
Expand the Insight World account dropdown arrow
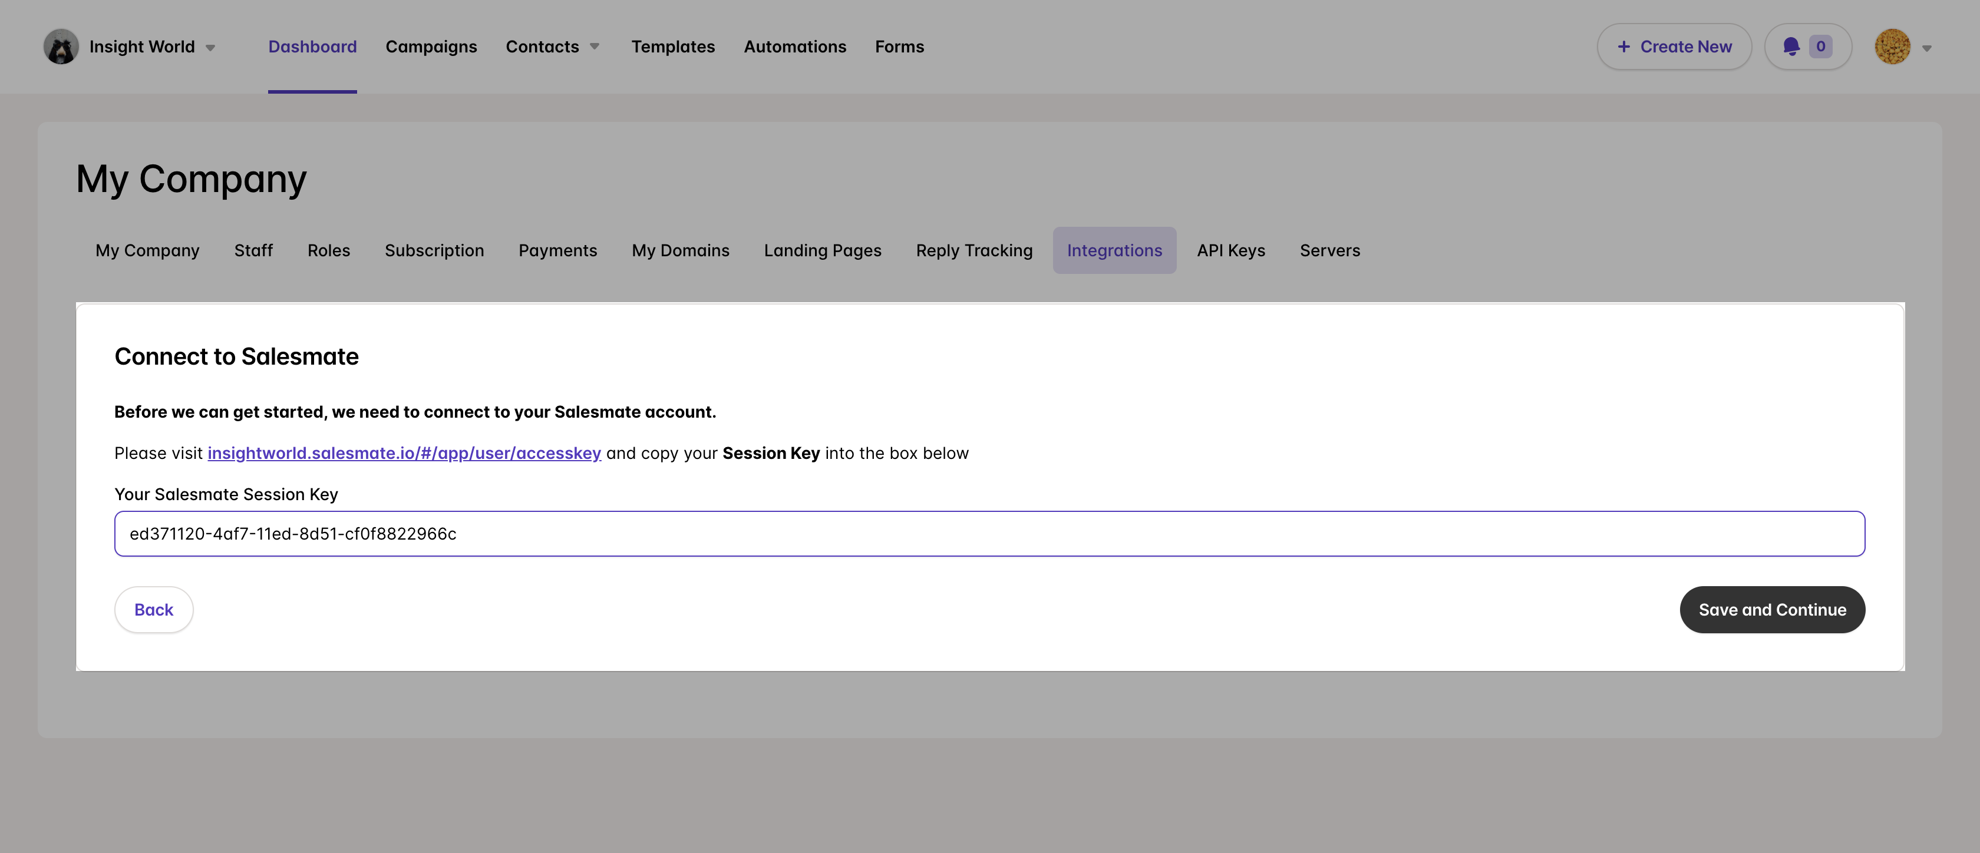(210, 48)
